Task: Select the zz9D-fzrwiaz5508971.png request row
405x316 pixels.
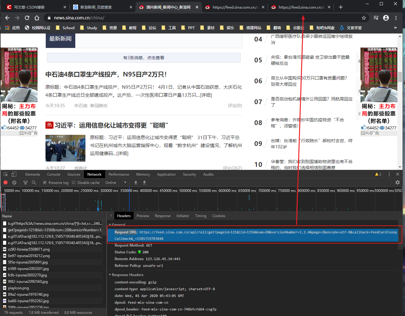Action: 52,249
